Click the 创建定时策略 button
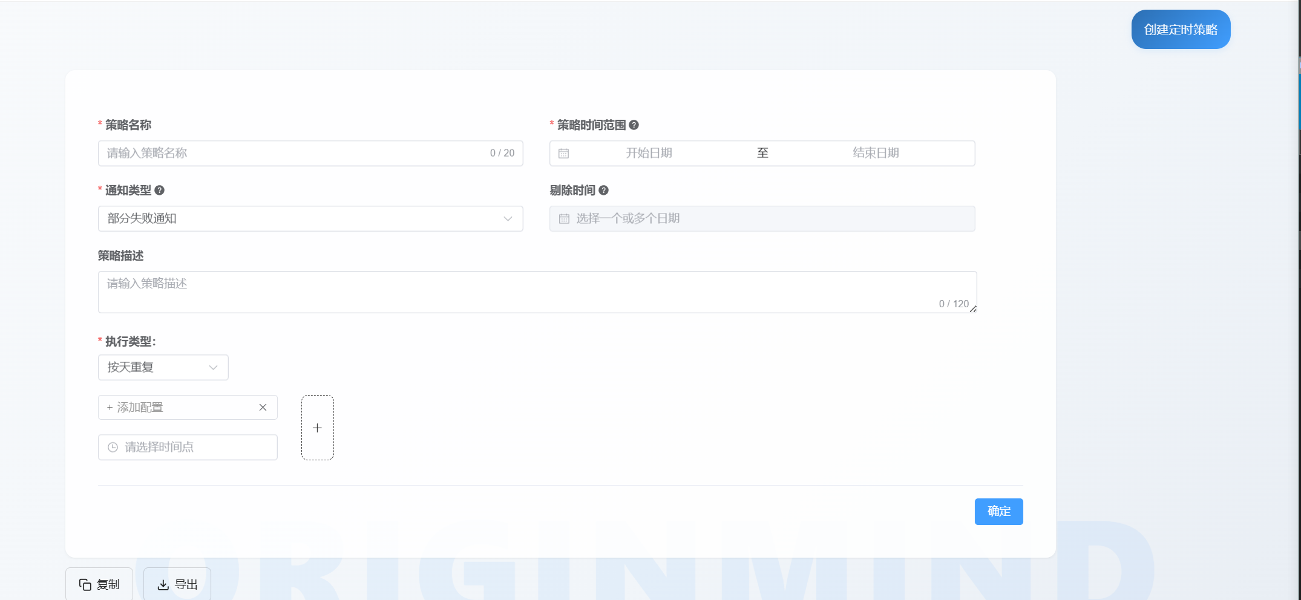1301x600 pixels. [1181, 30]
